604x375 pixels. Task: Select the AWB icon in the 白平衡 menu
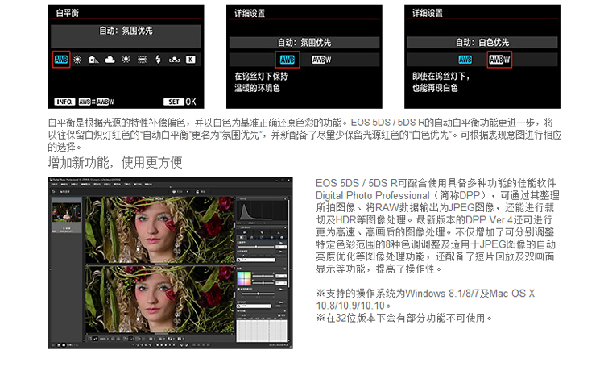click(61, 60)
